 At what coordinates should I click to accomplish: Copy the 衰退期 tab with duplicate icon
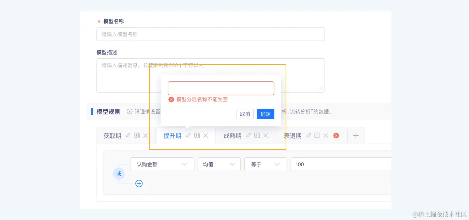coord(317,136)
